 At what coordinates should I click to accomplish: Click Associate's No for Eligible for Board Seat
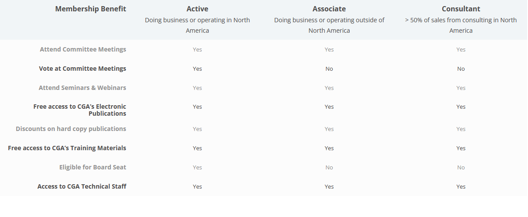tap(329, 167)
